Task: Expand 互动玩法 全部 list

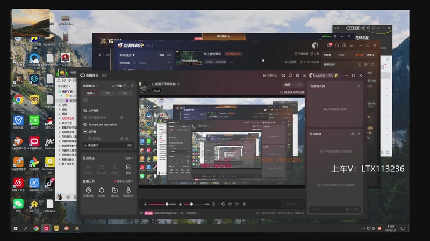Action: (129, 158)
